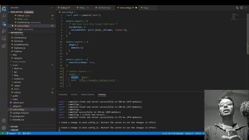The image size is (249, 140).
Task: Collapse the OPEN EDITORS section
Action: (9, 12)
